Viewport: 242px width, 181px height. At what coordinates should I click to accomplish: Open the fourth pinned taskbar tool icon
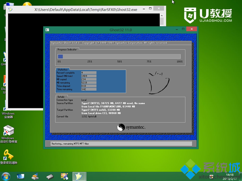64,176
